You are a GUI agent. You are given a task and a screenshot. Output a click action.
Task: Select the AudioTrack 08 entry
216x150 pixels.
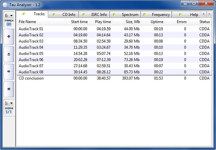click(31, 72)
